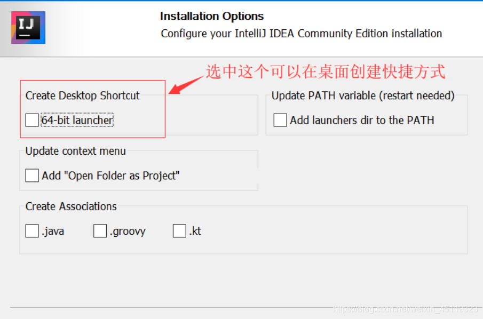Click the Add launchers dir to the PATH label
Viewport: 483px width, 319px height.
pyautogui.click(x=362, y=120)
